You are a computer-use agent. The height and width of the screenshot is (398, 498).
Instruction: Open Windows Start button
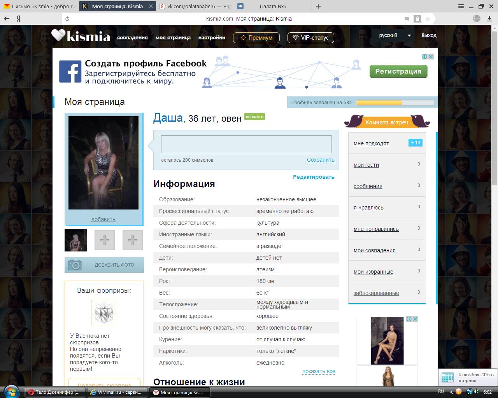tap(11, 391)
